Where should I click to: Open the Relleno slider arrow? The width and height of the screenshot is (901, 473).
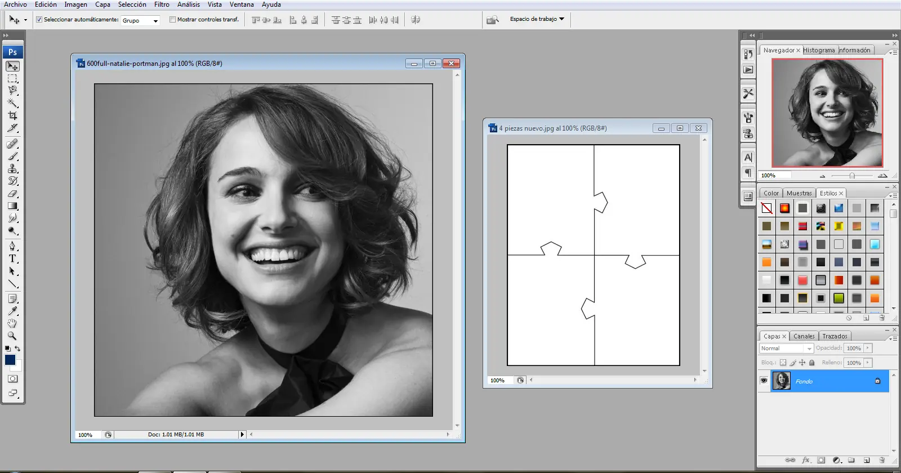[868, 363]
